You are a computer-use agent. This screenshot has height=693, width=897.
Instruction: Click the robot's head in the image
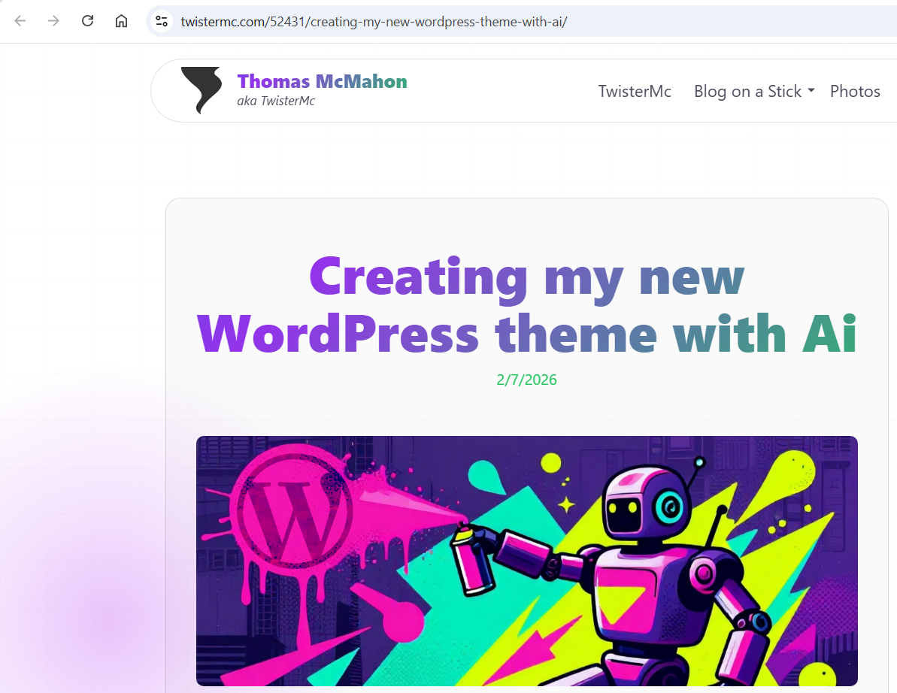pos(644,504)
